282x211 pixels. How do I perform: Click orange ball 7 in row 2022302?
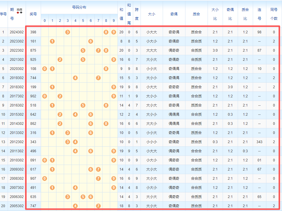(98, 50)
